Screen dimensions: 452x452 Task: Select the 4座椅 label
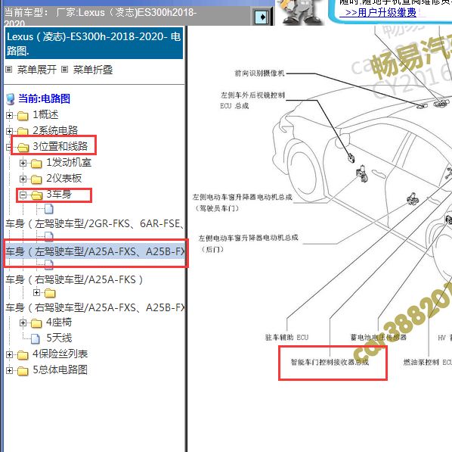(x=59, y=322)
